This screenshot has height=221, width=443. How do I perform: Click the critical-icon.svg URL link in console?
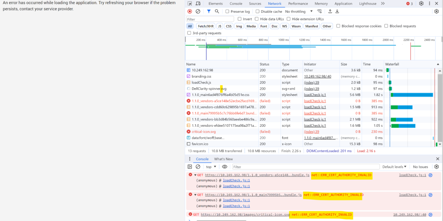(245, 215)
